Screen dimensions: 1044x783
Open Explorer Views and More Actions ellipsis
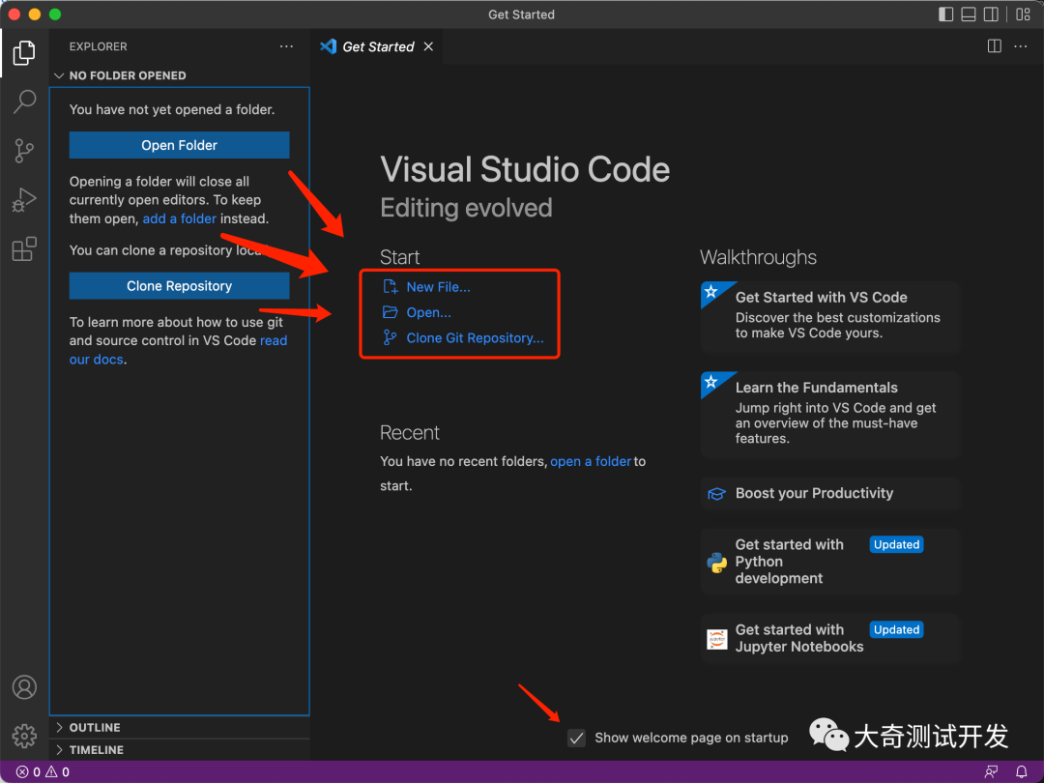[x=286, y=46]
